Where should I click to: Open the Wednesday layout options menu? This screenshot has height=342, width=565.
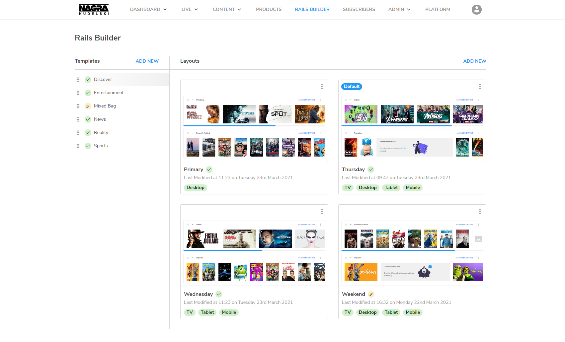pos(322,211)
